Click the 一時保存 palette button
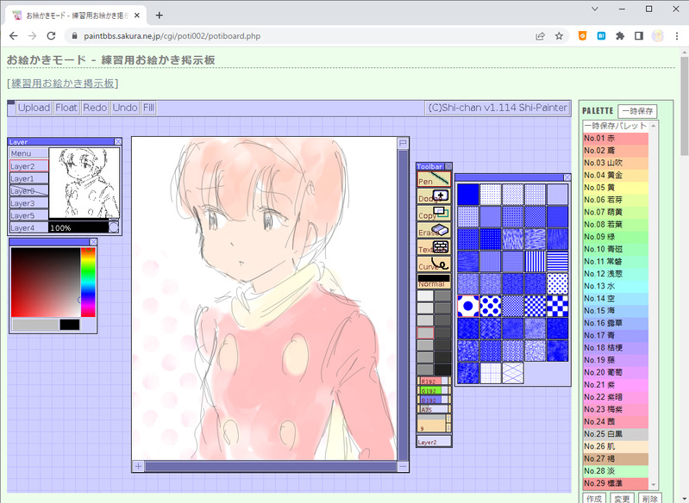 click(637, 111)
